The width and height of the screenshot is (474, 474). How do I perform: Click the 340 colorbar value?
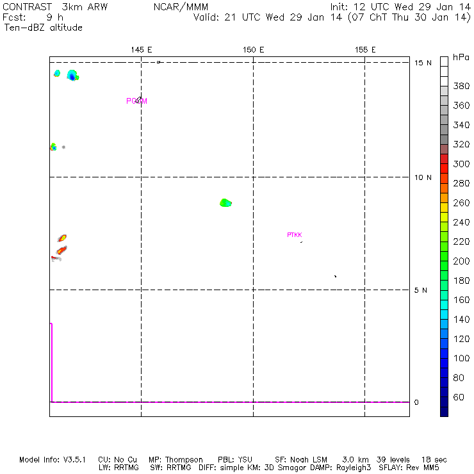(x=461, y=125)
